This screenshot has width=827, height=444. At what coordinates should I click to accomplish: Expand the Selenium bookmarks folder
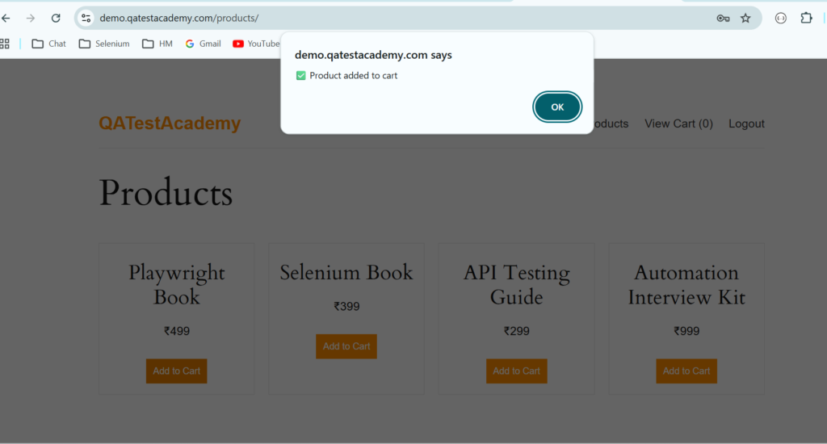[x=103, y=44]
